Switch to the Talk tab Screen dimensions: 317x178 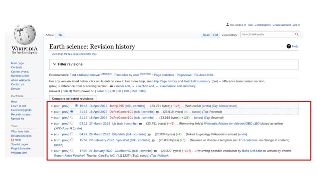pyautogui.click(x=60, y=35)
